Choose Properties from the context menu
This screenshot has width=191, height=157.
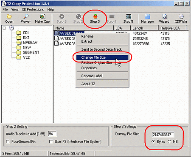pos(102,68)
